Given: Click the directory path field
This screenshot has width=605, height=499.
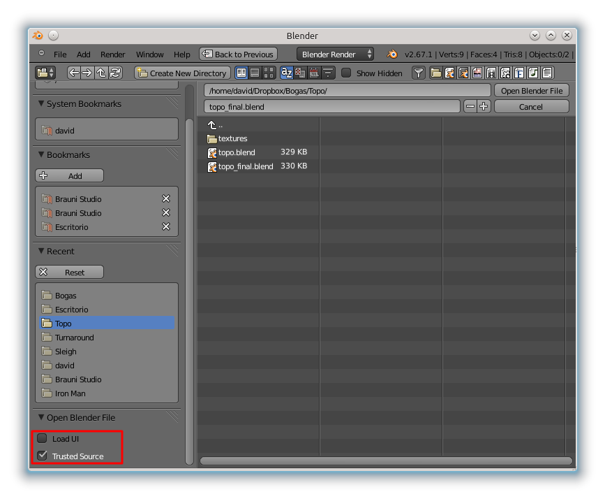Looking at the screenshot, I should (x=348, y=91).
